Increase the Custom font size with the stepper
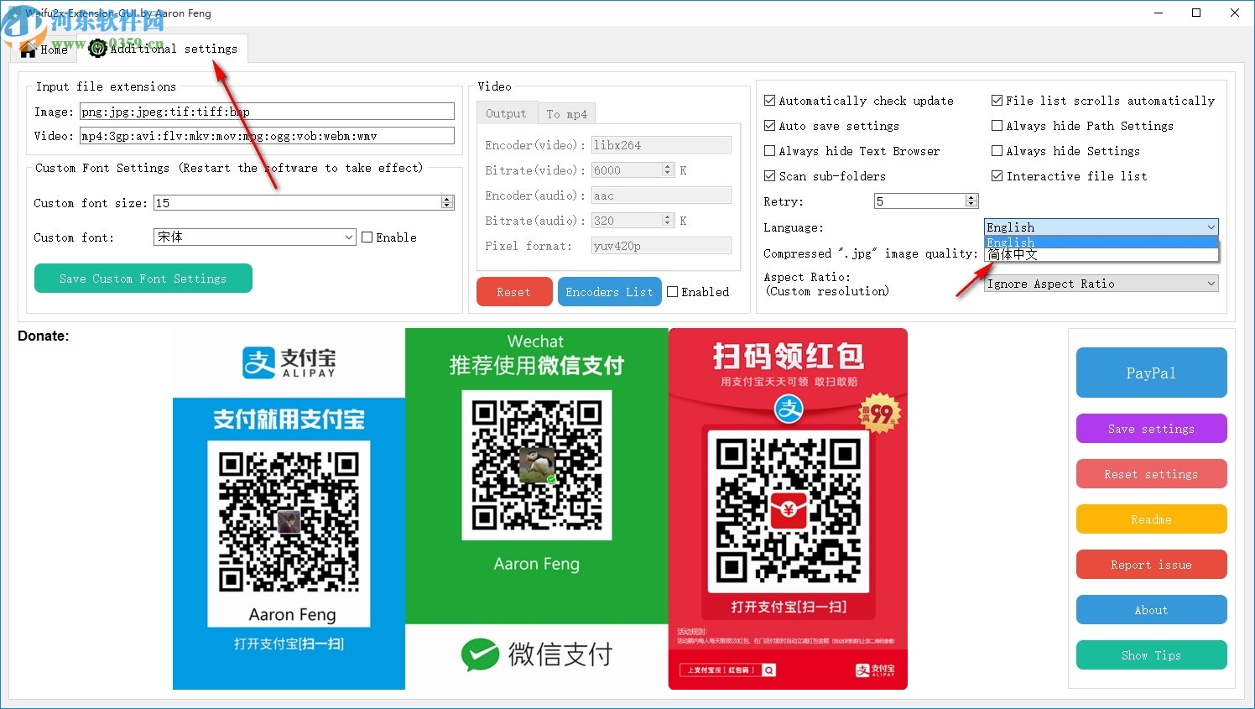Image resolution: width=1255 pixels, height=709 pixels. click(448, 198)
